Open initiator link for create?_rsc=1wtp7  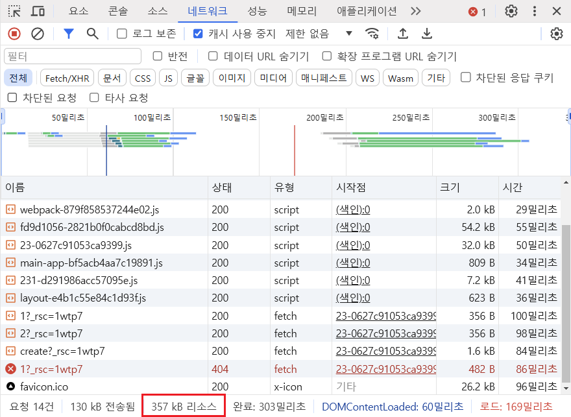tap(385, 351)
